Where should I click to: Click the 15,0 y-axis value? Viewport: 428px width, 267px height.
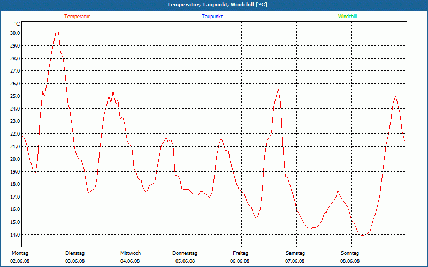tap(16, 222)
